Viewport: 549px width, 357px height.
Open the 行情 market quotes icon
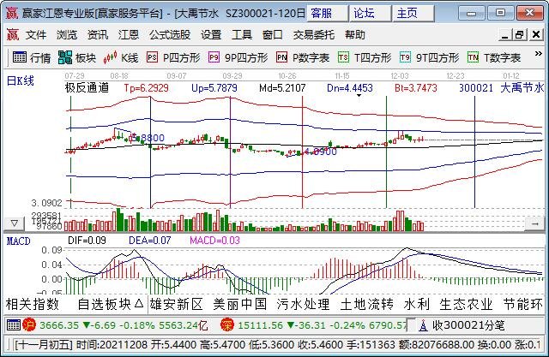(x=20, y=57)
